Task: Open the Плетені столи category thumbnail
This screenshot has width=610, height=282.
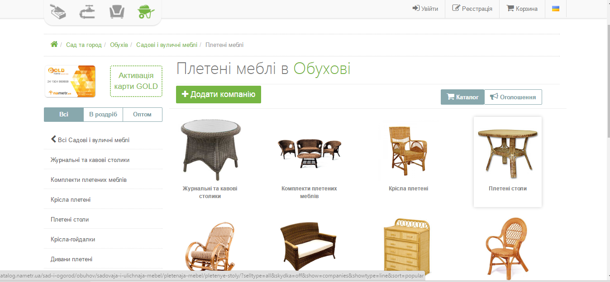Action: point(508,162)
